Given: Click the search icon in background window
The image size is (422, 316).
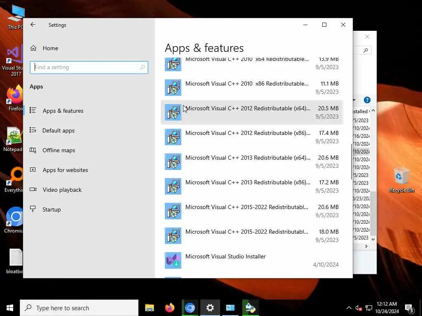Looking at the screenshot, I should point(366,50).
